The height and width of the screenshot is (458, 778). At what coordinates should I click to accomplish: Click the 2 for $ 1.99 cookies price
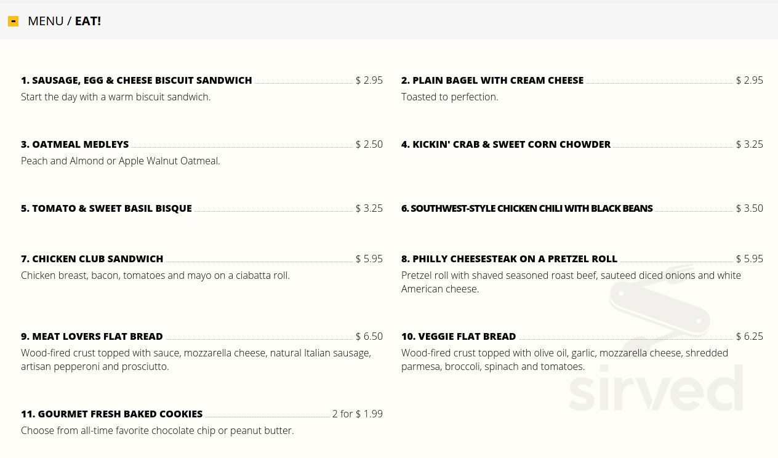(358, 414)
